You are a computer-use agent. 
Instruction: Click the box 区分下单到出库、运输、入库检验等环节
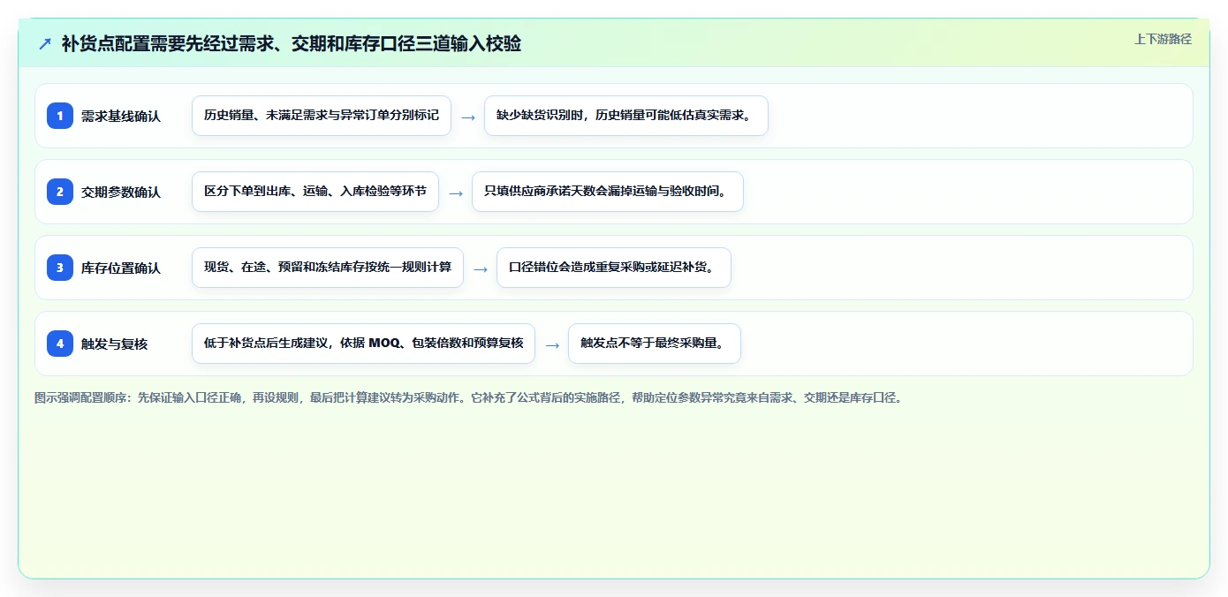[315, 192]
